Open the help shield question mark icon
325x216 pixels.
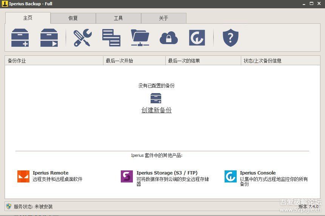[230, 38]
